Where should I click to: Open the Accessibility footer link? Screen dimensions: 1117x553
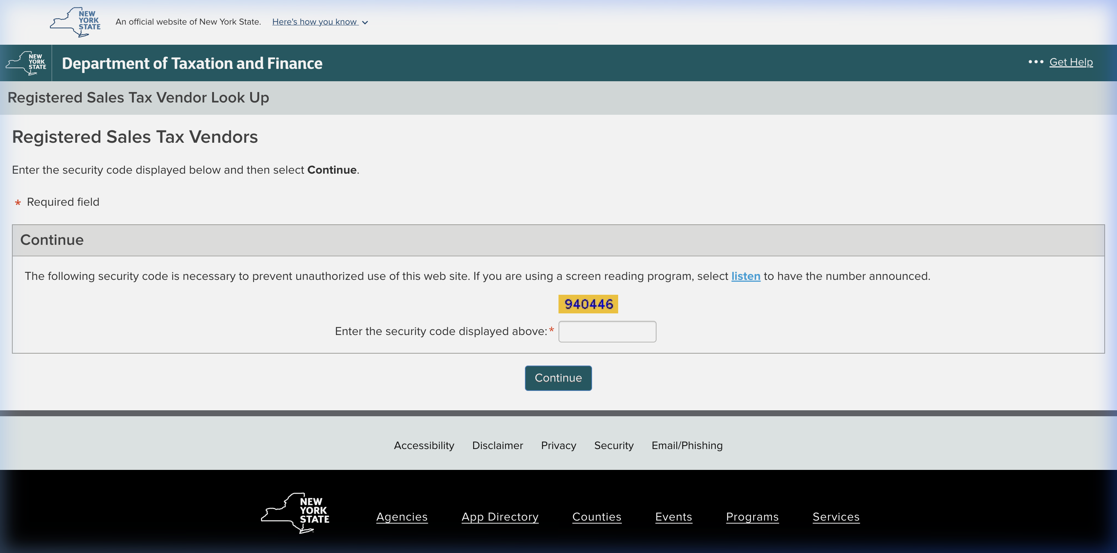424,446
